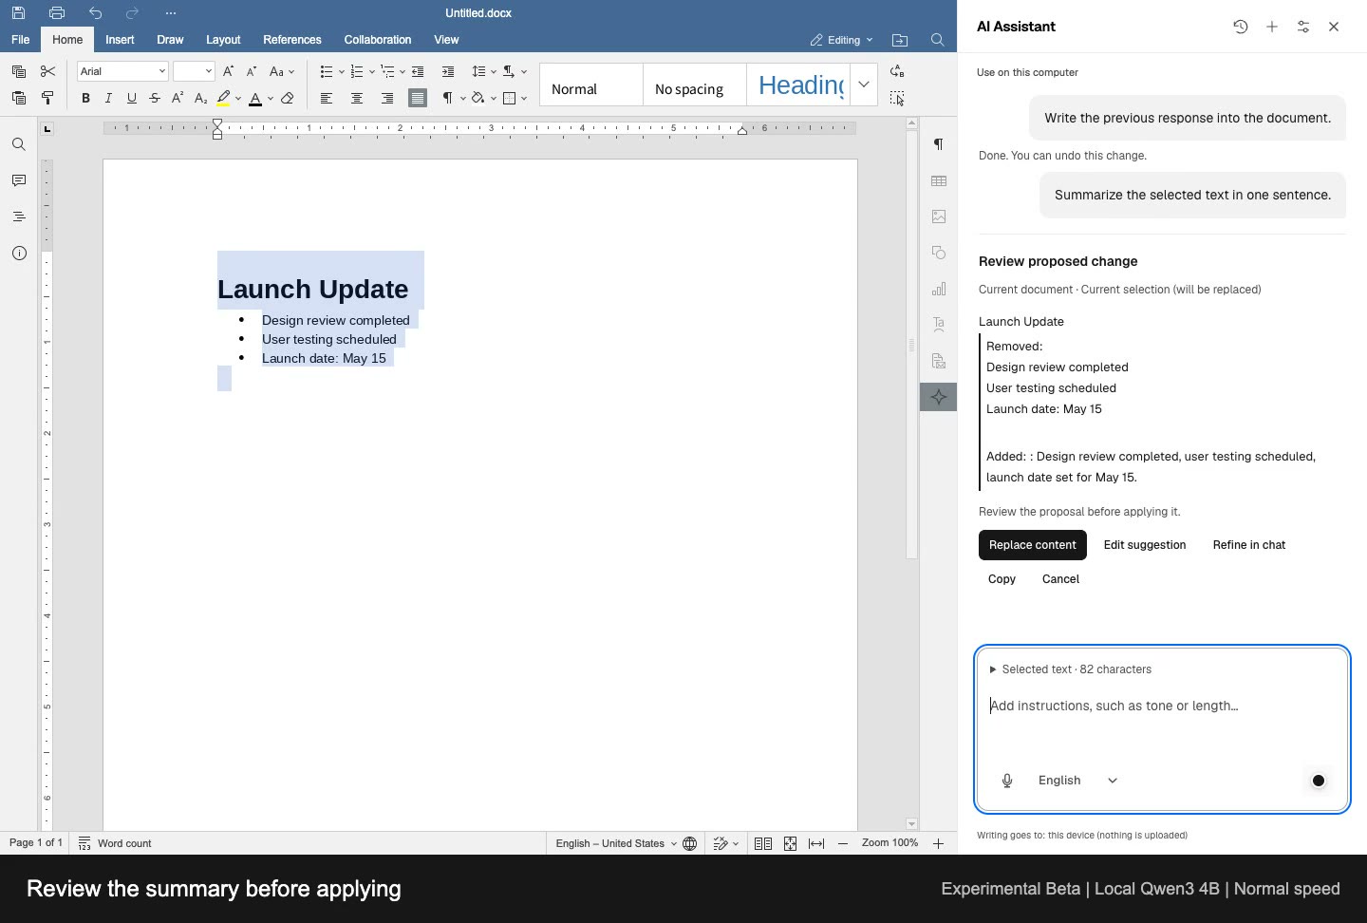
Task: Open the English language dropdown in assistant
Action: [x=1078, y=781]
